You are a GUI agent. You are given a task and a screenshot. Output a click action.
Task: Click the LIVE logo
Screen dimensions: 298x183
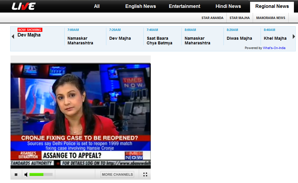(x=24, y=6)
